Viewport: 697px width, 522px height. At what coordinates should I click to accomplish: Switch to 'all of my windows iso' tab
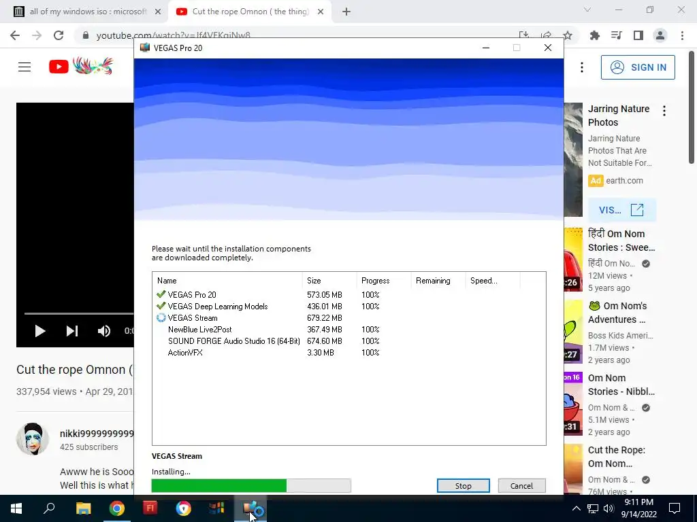click(x=87, y=12)
